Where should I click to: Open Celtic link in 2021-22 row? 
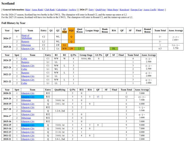point(24,83)
